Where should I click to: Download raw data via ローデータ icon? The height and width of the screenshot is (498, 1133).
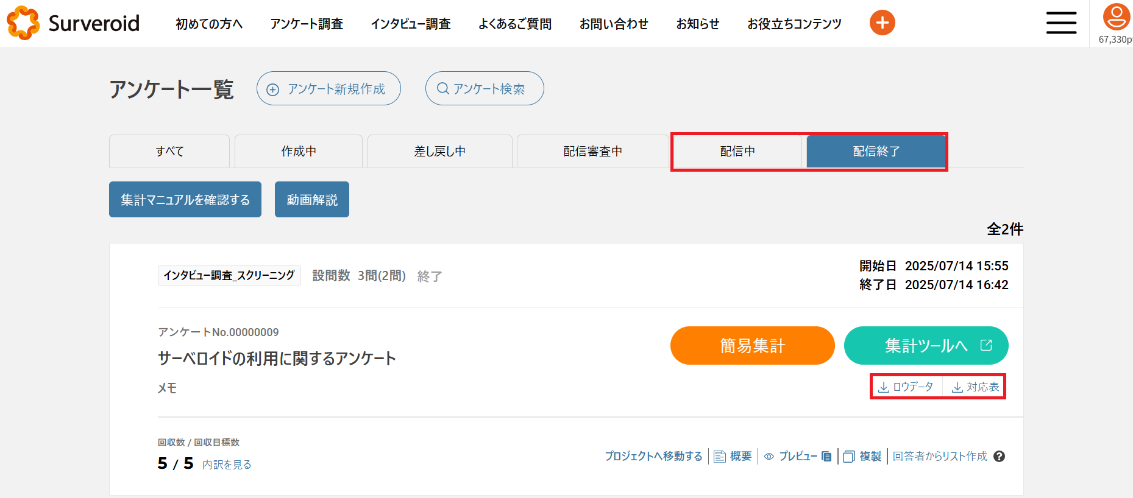(906, 387)
